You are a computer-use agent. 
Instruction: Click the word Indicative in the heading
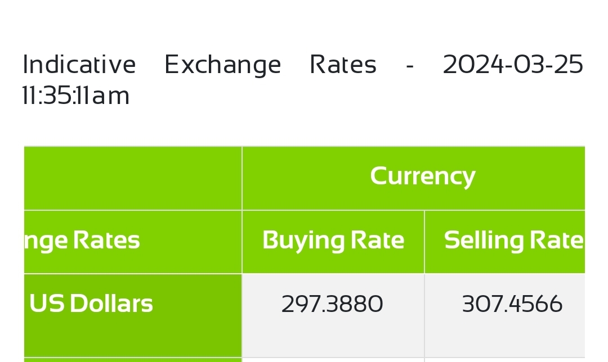tap(79, 64)
